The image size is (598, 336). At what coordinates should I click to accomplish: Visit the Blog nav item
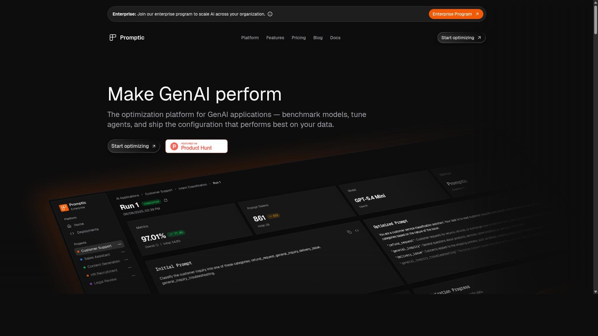click(x=318, y=38)
